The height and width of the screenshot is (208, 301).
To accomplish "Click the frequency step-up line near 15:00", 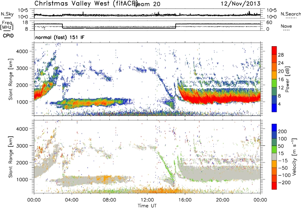I will pos(176,26).
